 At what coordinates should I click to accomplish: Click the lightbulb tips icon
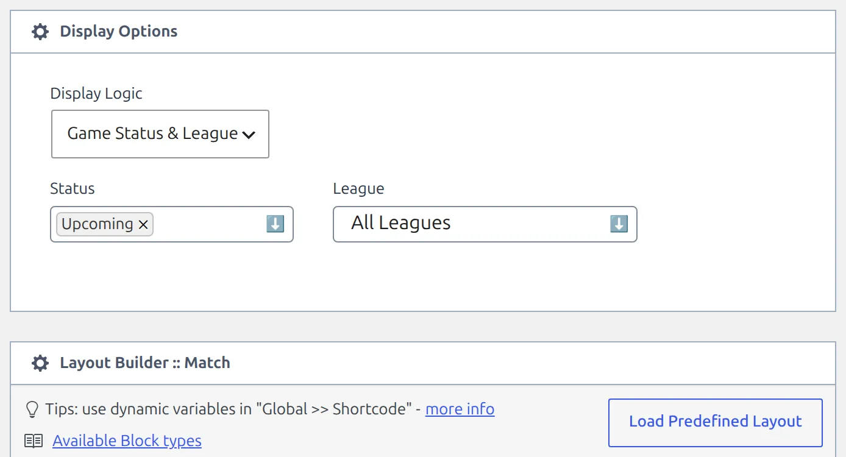(33, 409)
